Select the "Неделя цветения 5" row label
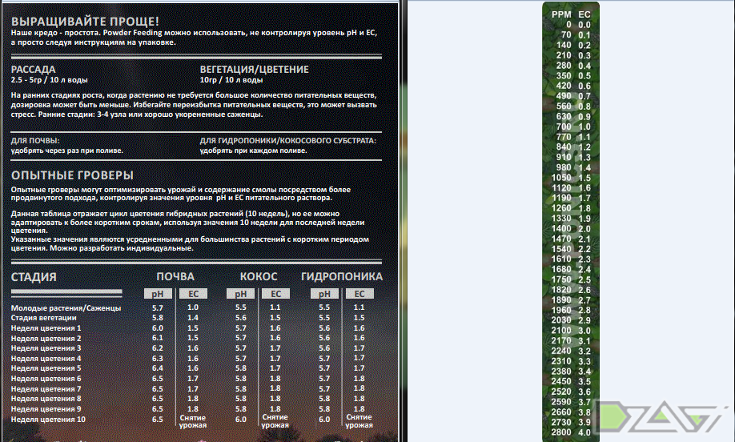The image size is (735, 442). pyautogui.click(x=46, y=368)
